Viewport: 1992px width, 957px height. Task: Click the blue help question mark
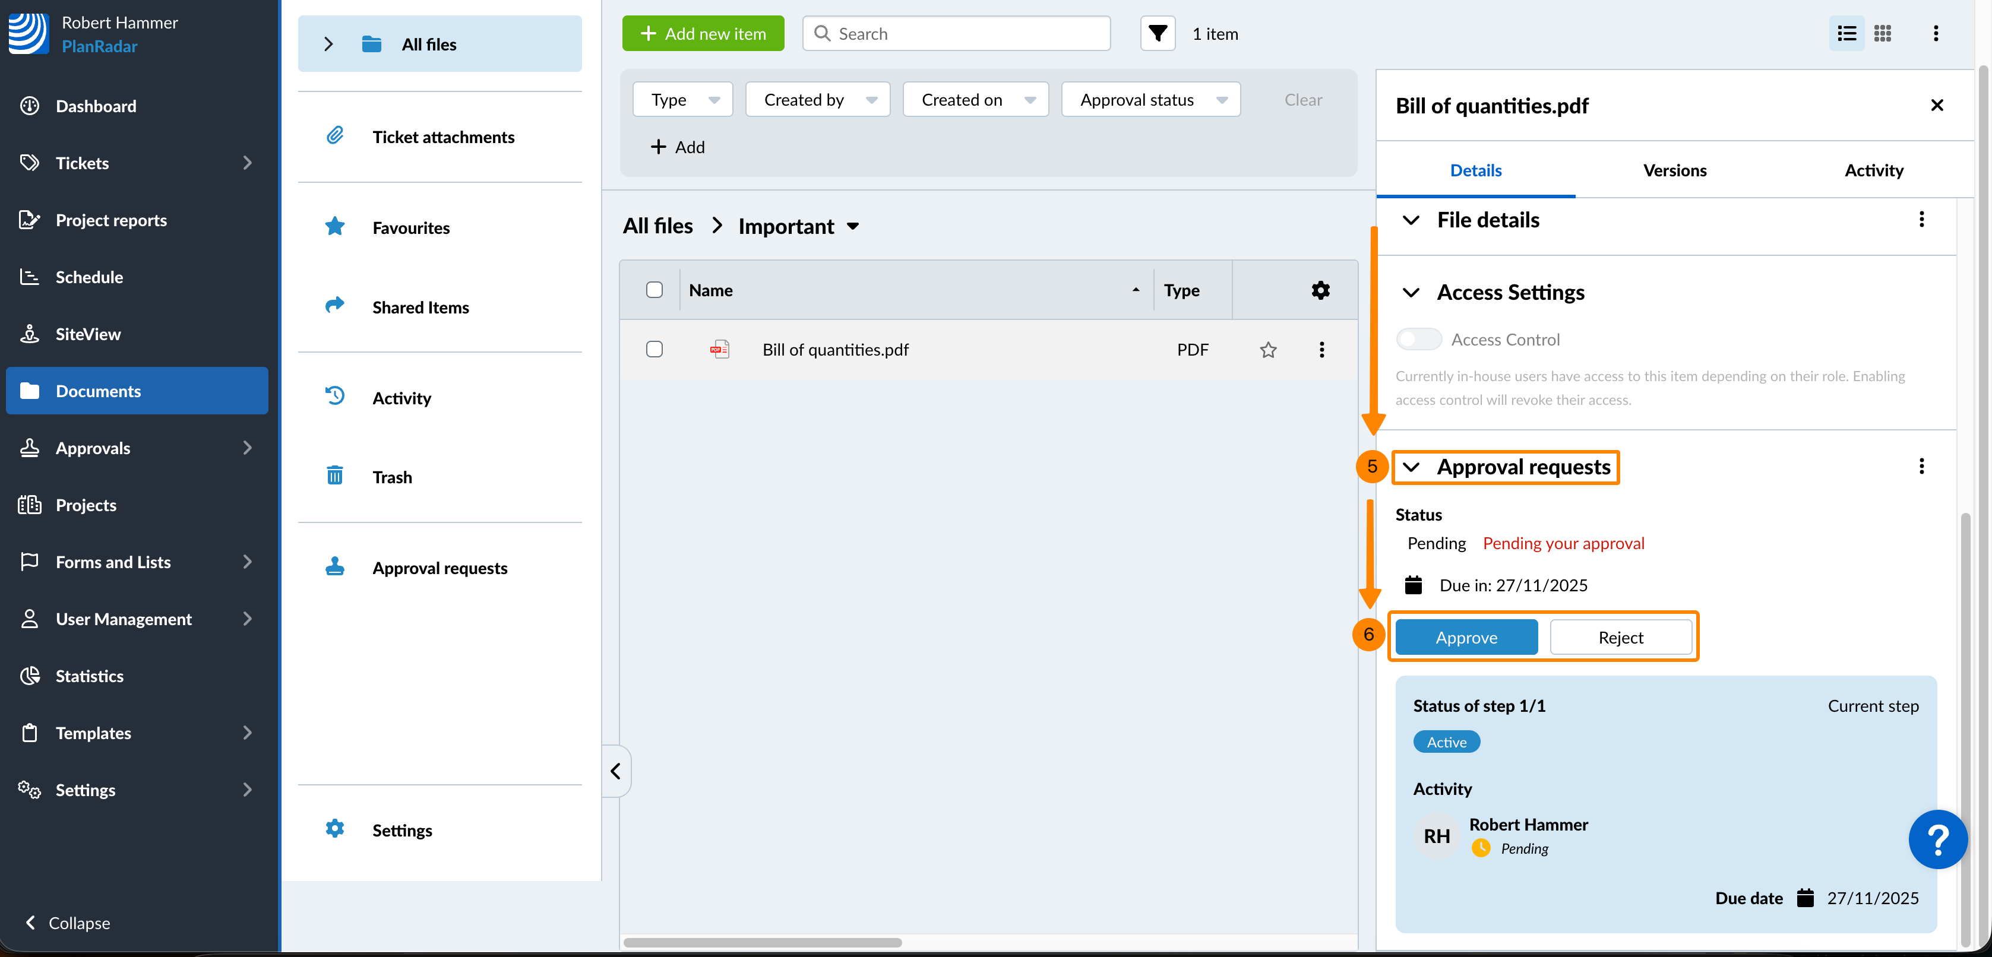coord(1937,839)
